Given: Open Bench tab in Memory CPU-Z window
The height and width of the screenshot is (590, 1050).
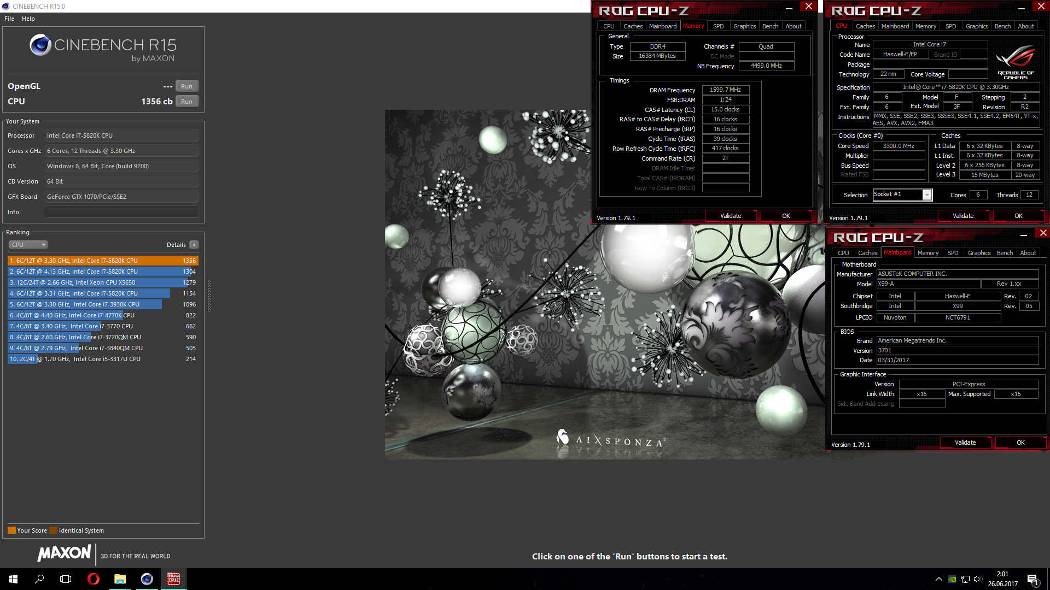Looking at the screenshot, I should (770, 26).
